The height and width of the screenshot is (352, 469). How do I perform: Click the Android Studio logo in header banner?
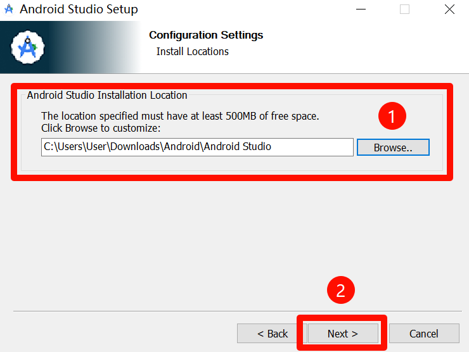point(28,47)
